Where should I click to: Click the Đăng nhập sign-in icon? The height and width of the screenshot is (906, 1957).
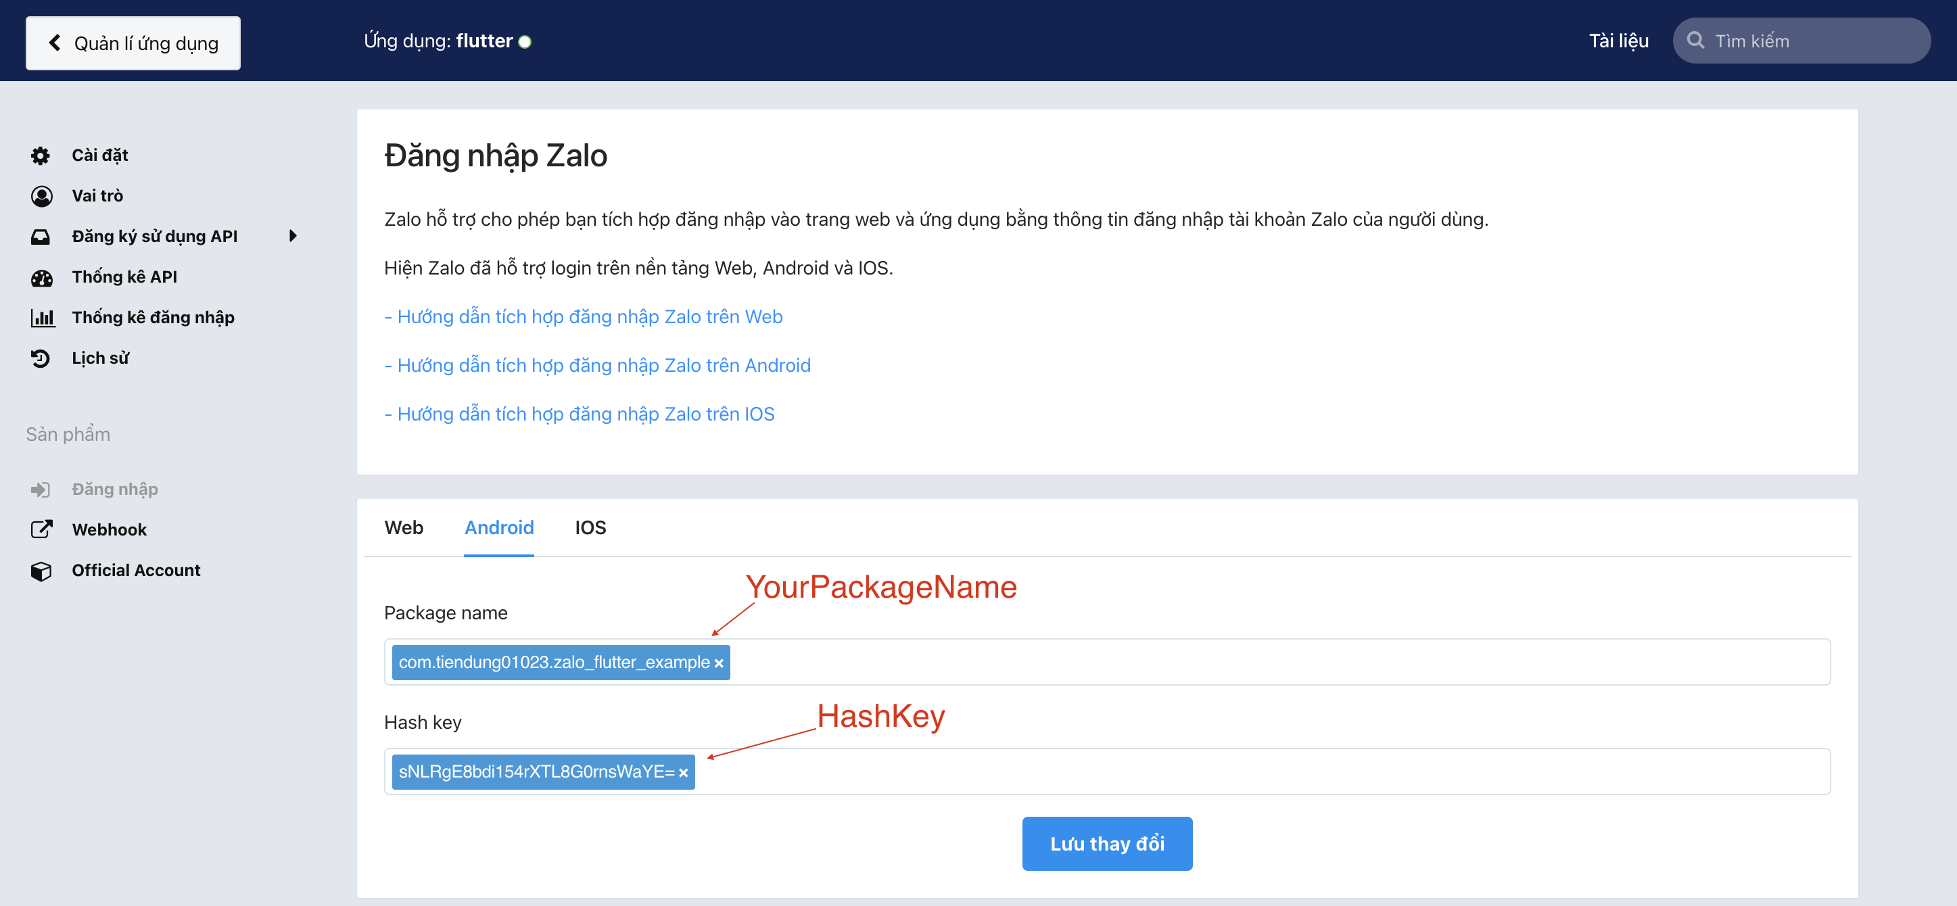(x=41, y=489)
